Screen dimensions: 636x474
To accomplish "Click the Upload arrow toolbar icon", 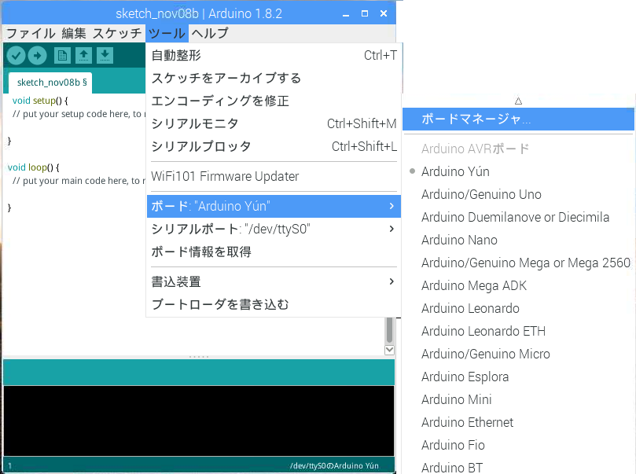I will coord(37,56).
